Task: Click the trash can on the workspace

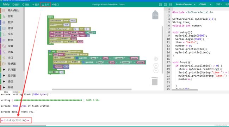Action: [155, 81]
